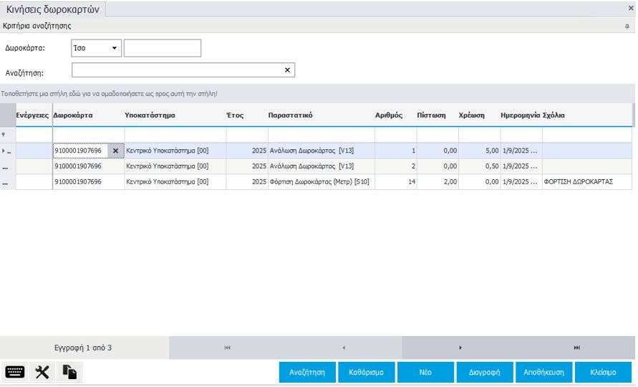Click the copy documents icon
638x387 pixels.
[x=69, y=372]
